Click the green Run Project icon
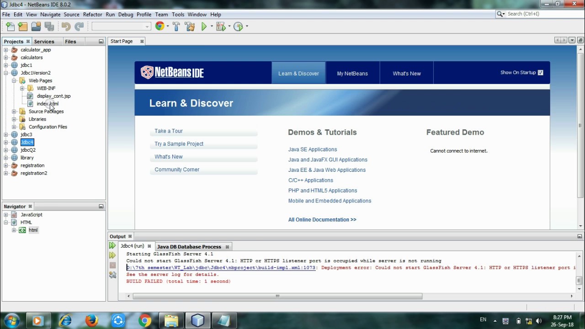This screenshot has height=329, width=585. click(x=204, y=27)
